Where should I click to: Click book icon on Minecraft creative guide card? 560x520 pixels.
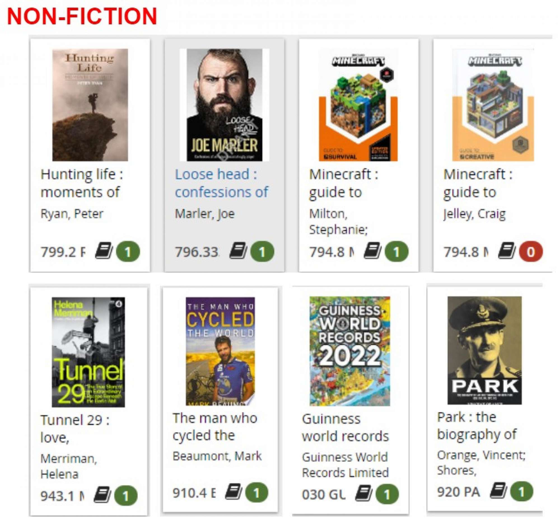pyautogui.click(x=506, y=250)
